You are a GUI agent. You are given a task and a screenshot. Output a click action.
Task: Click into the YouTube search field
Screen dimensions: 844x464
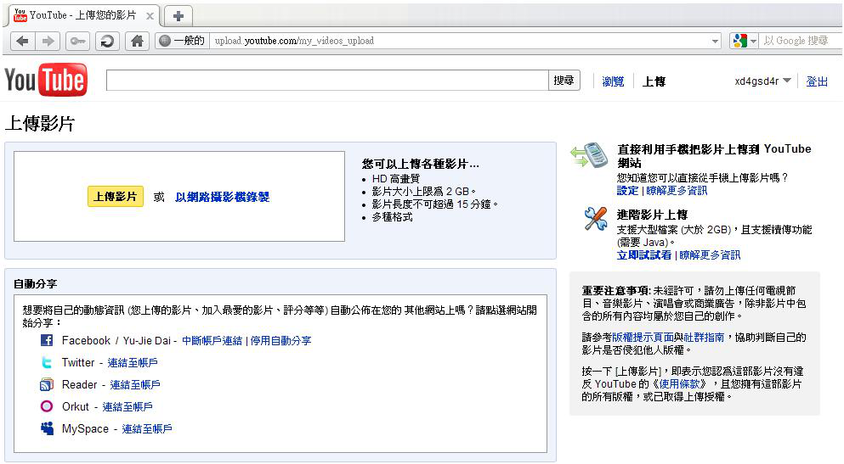tap(327, 81)
